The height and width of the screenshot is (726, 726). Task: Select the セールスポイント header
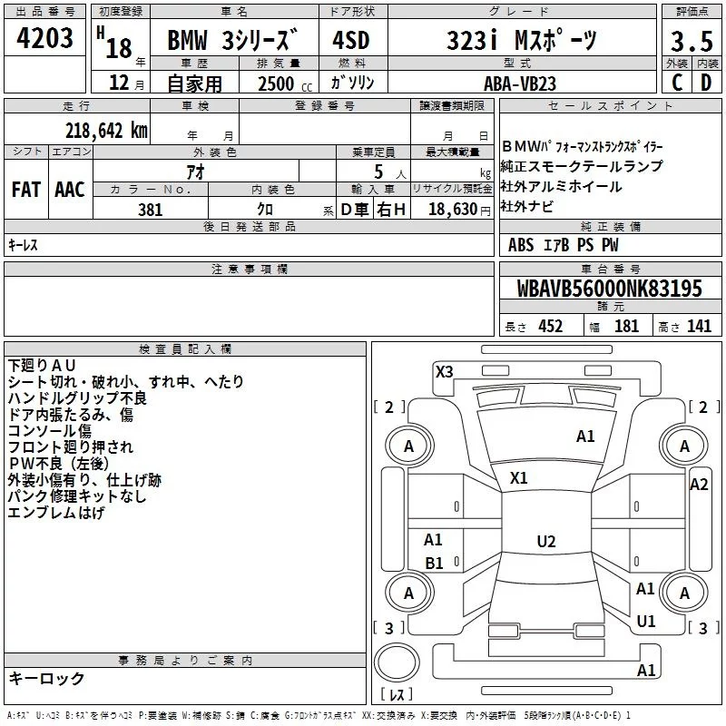point(610,105)
